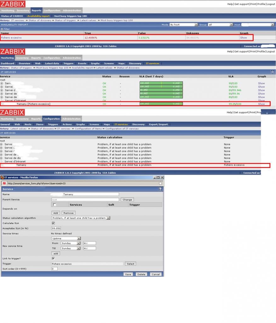Click the Change parent service button

(x=127, y=200)
